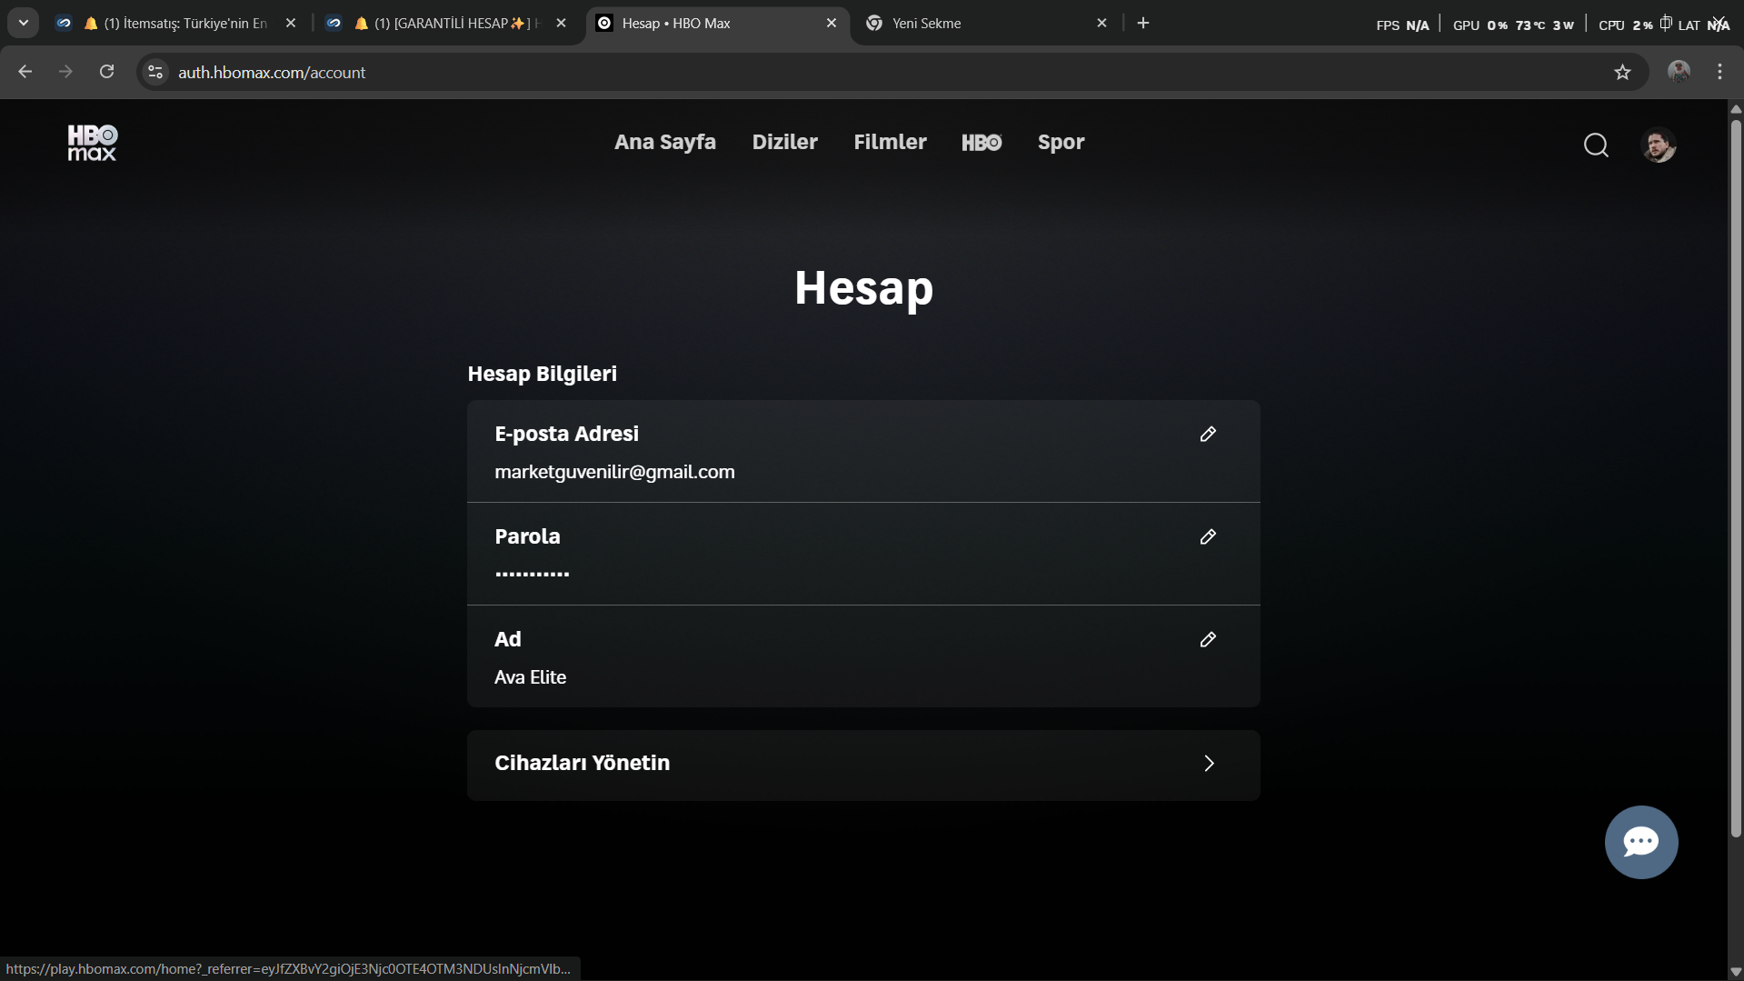
Task: Switch to the İtemsatış tab
Action: pyautogui.click(x=177, y=23)
